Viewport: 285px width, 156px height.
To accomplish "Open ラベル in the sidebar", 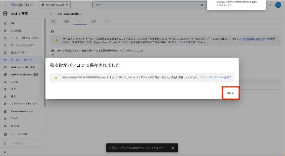I will (x=22, y=82).
